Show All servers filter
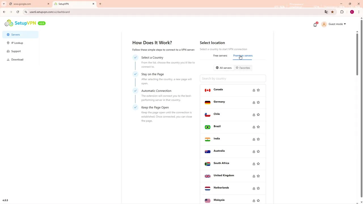The image size is (363, 204). pyautogui.click(x=224, y=68)
